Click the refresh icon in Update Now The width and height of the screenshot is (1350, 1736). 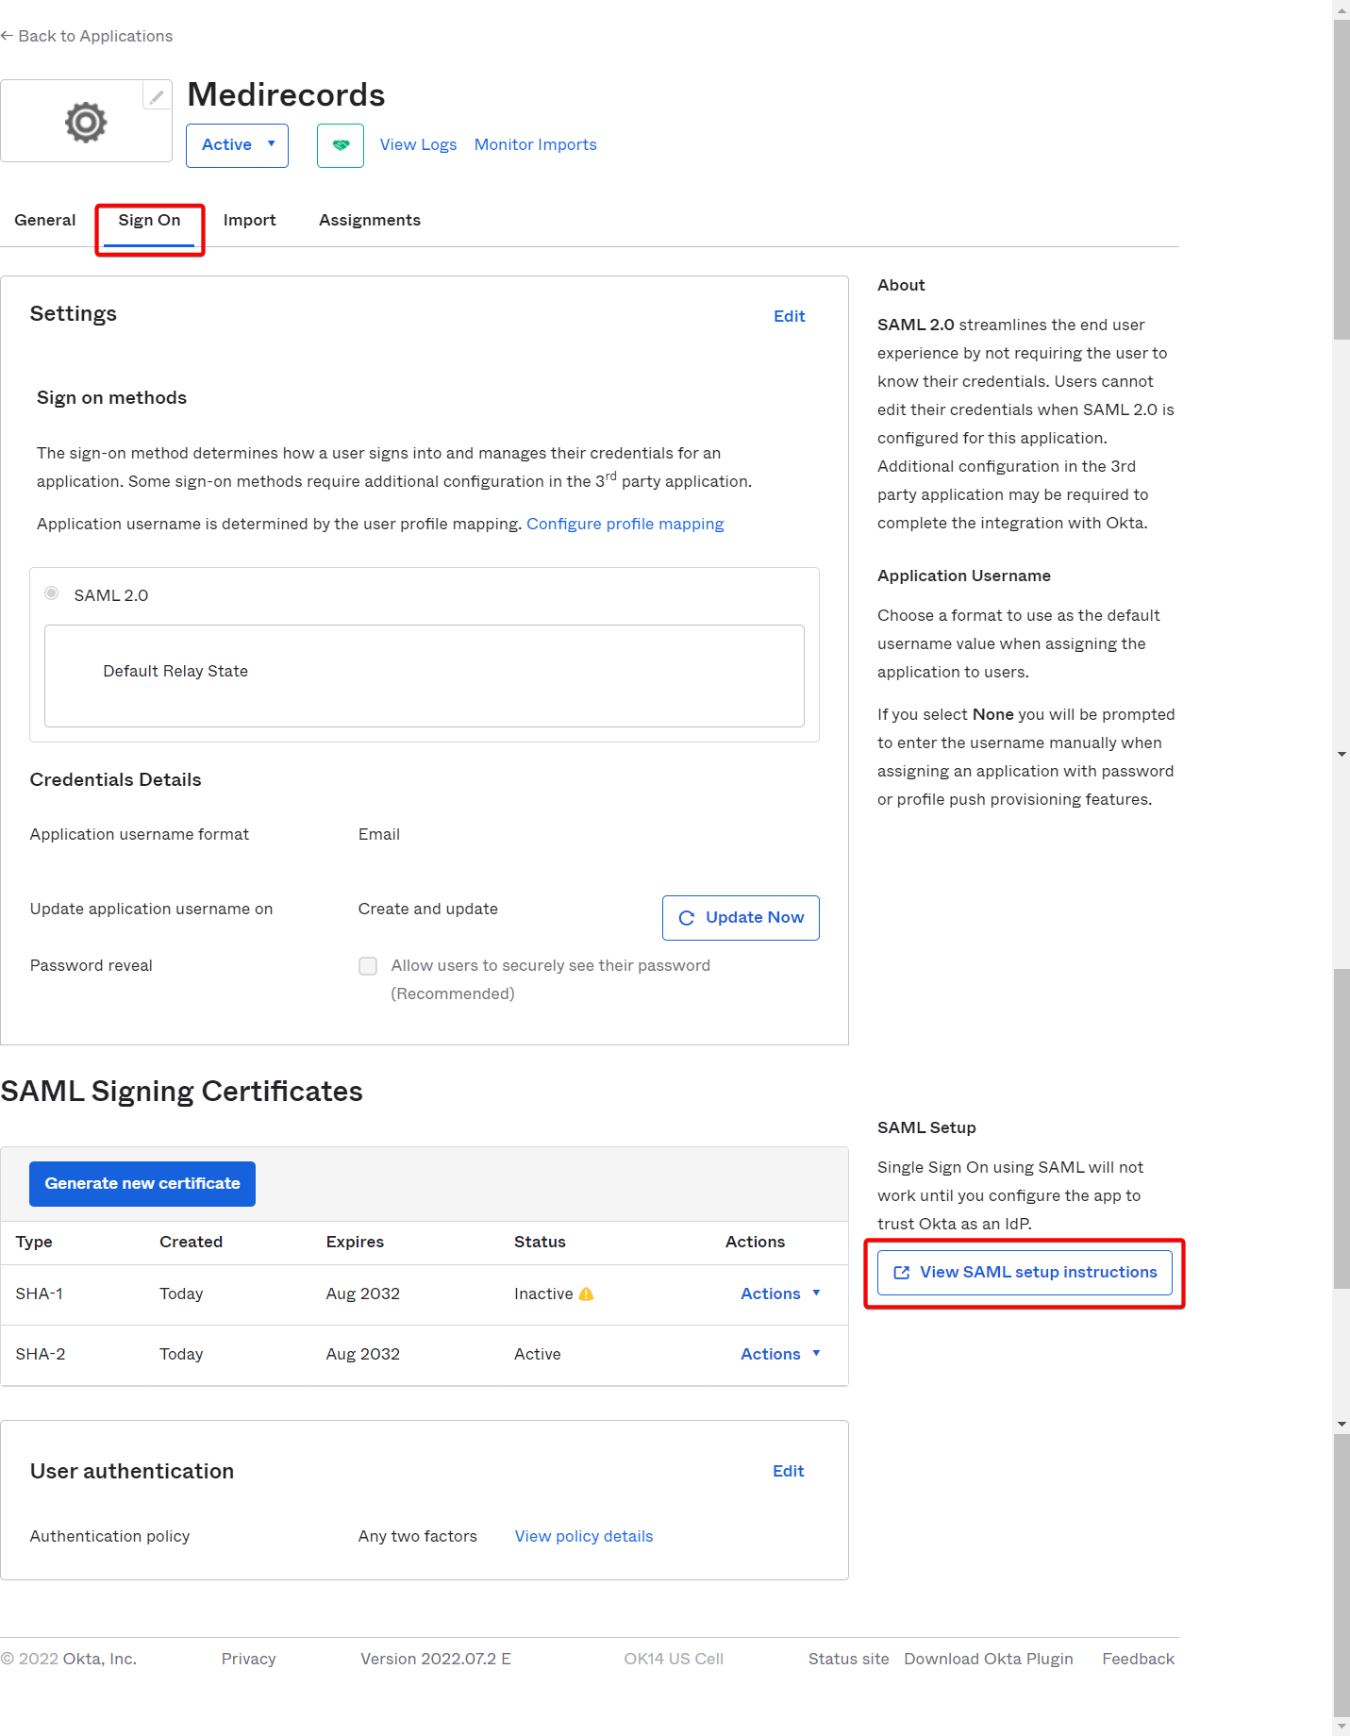tap(687, 918)
